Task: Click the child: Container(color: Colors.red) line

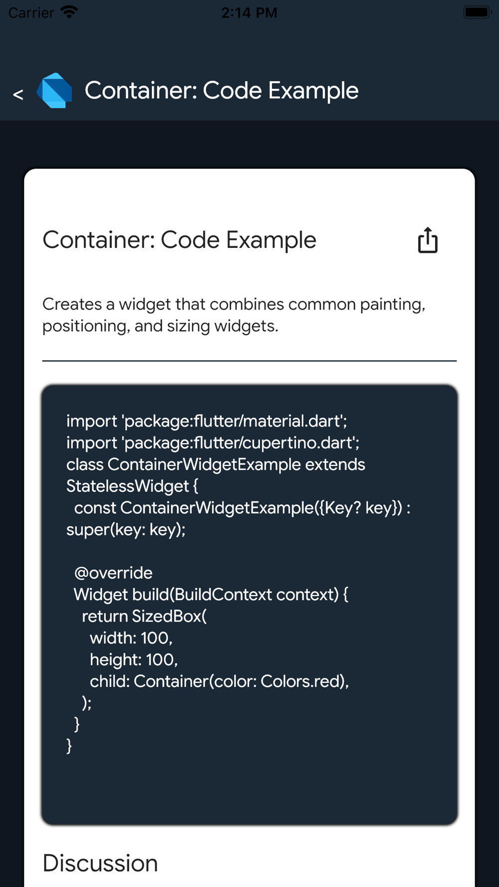Action: coord(220,681)
